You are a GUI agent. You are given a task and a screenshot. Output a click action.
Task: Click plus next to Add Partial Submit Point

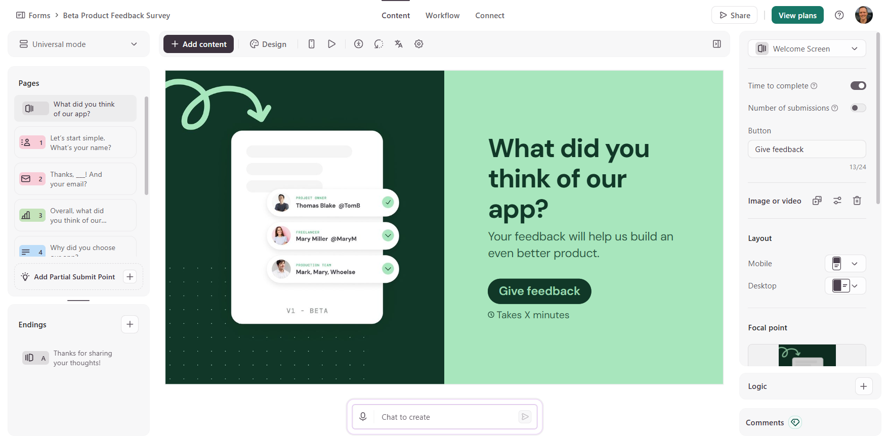pos(130,277)
